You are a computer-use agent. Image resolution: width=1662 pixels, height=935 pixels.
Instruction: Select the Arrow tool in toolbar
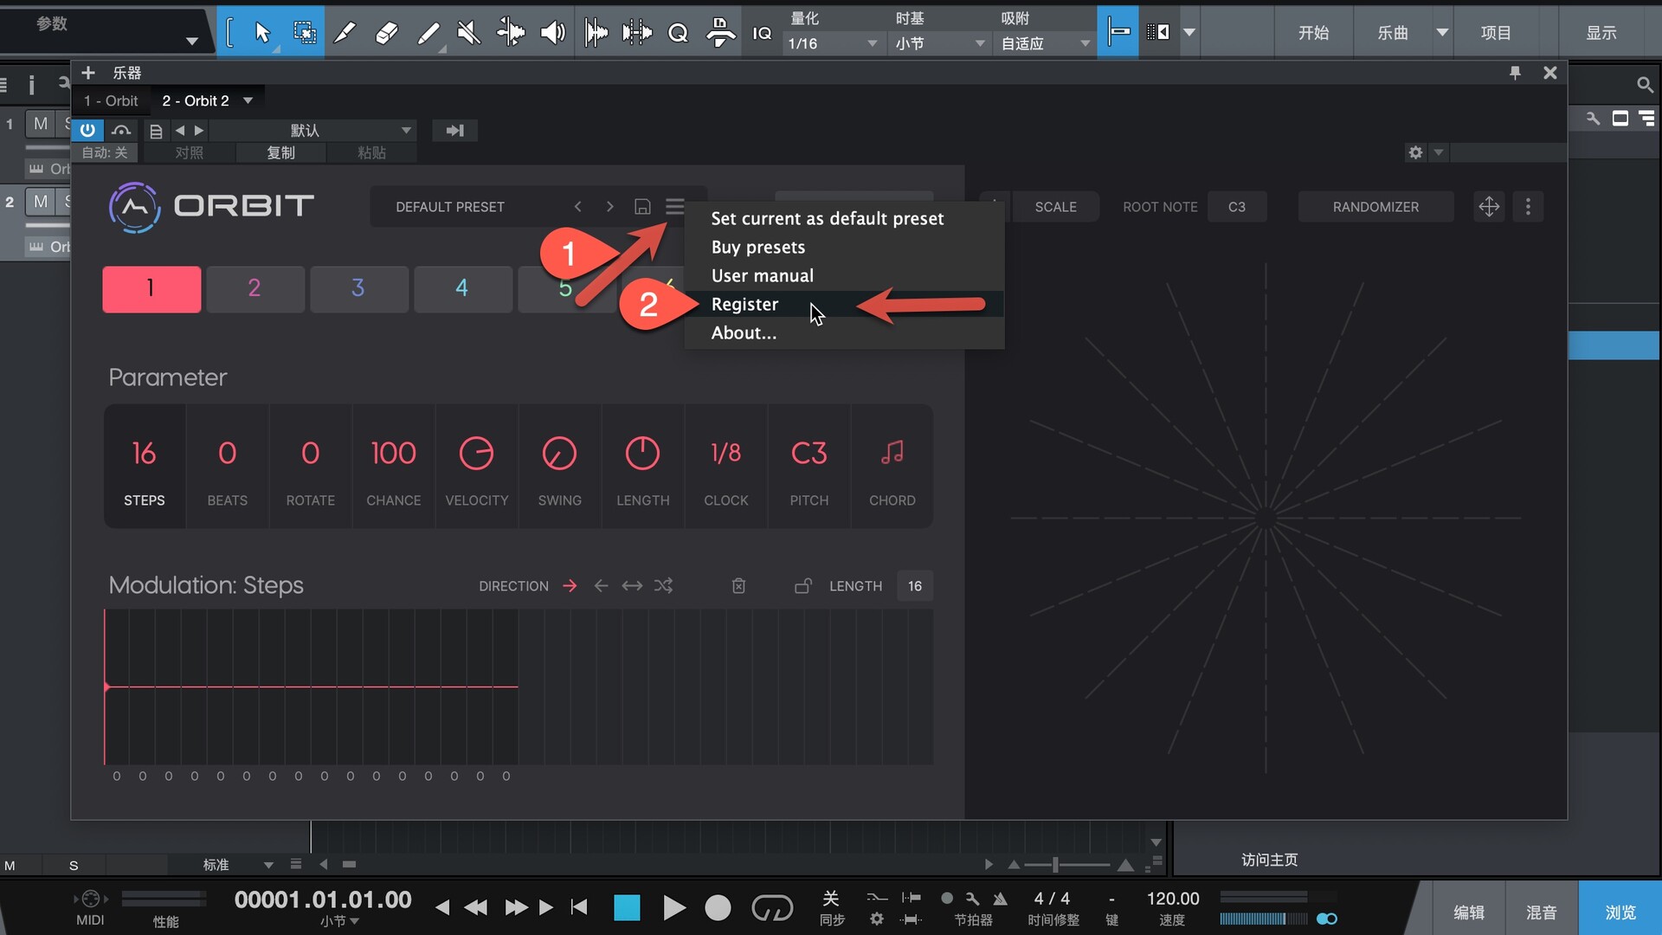pyautogui.click(x=262, y=32)
